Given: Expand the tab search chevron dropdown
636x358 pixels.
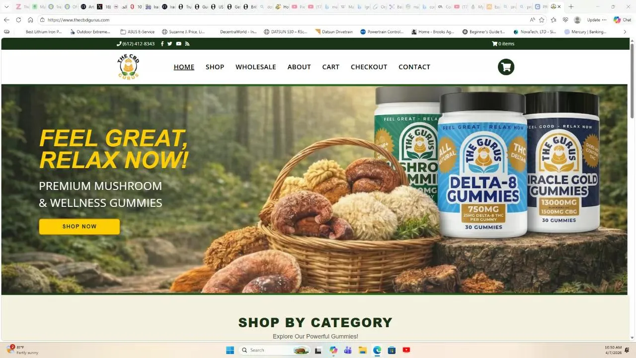Looking at the screenshot, I should (x=6, y=7).
